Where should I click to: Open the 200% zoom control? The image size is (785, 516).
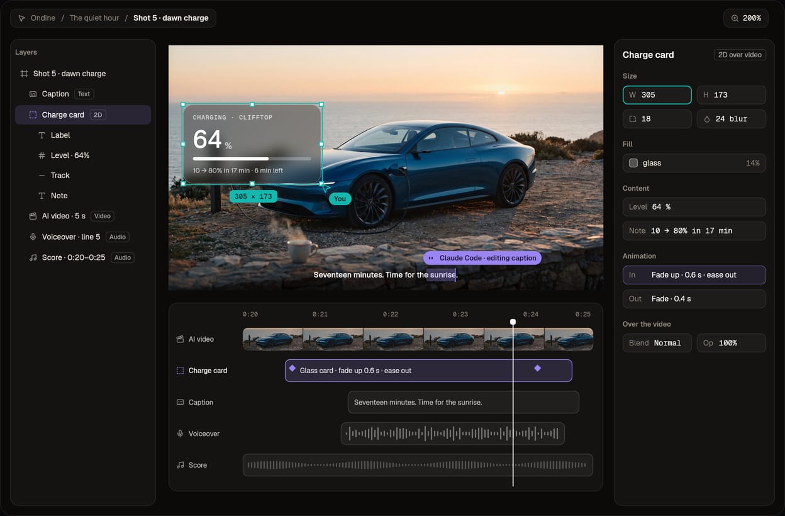pos(746,18)
